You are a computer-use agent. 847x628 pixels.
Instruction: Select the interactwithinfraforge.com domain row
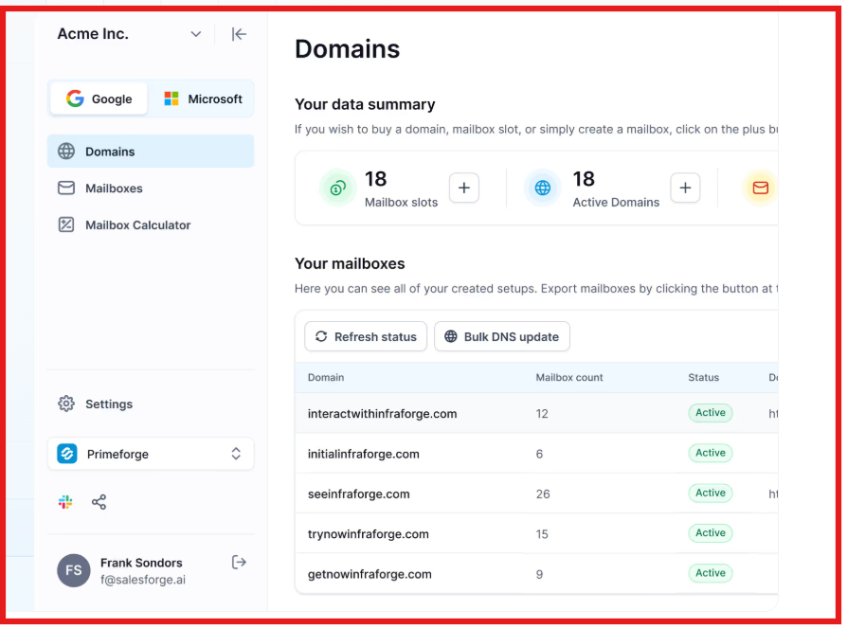537,413
